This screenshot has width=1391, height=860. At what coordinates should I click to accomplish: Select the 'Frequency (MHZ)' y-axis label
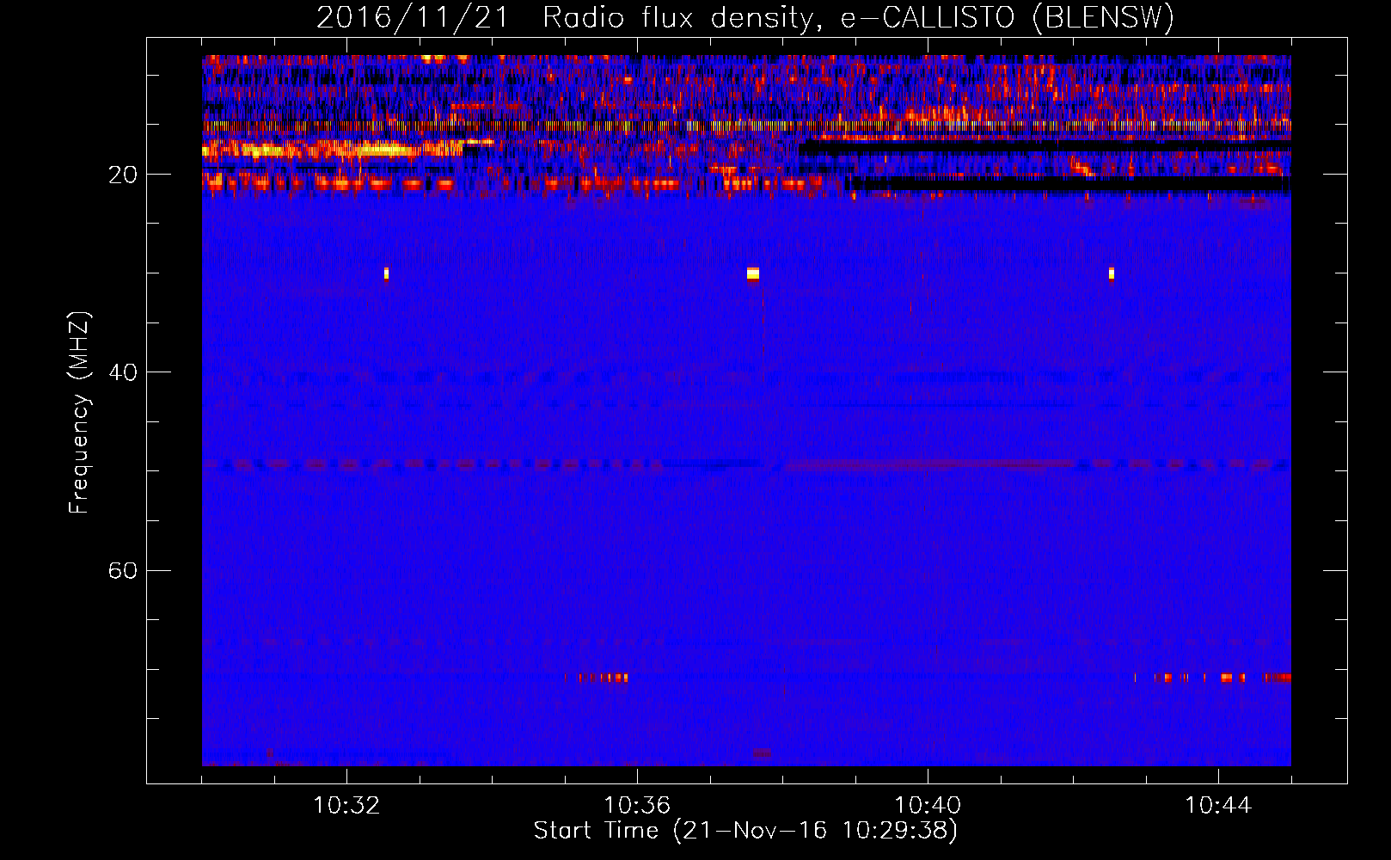point(78,413)
